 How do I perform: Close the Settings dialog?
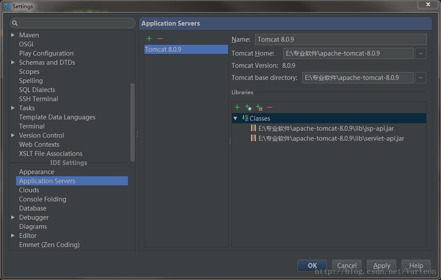tap(428, 4)
